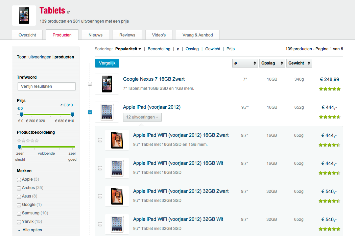Collapse the Apple iPad variants with minus icon

90,112
